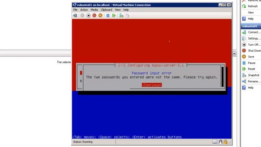Click the red Shut Down toolbar icon
The width and height of the screenshot is (261, 147).
(94, 16)
